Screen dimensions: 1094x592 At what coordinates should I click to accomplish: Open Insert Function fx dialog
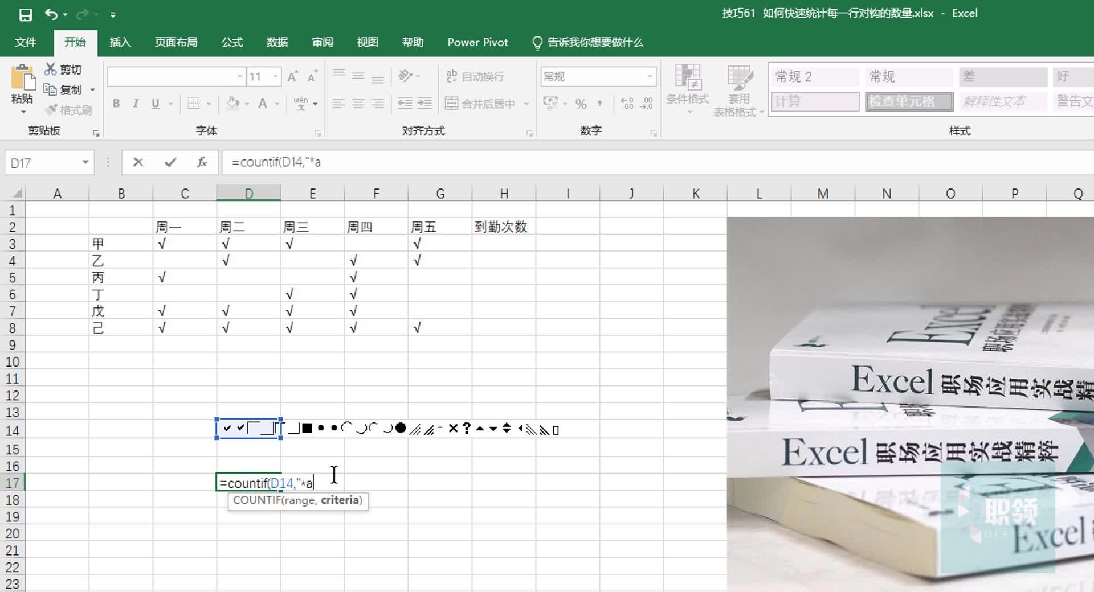pos(202,162)
